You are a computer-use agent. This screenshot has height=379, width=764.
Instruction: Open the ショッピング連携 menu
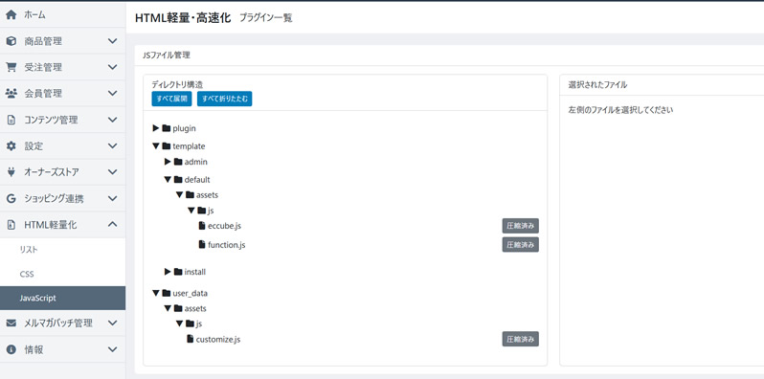click(62, 198)
